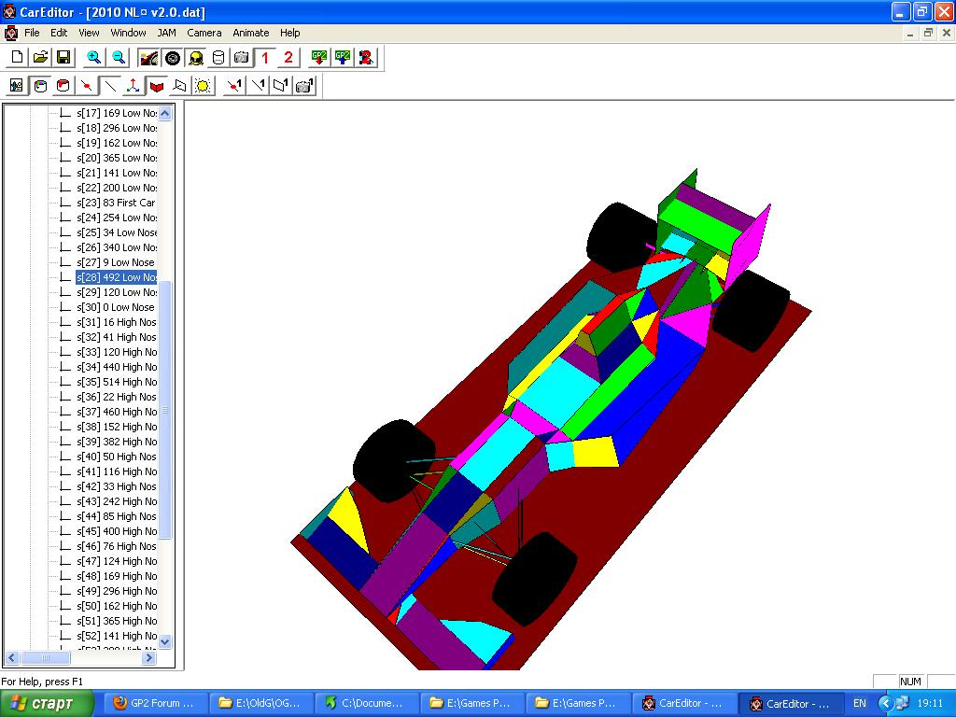Select tree item s[35] 514 High Nose
Viewport: 956px width, 717px height.
(x=116, y=382)
